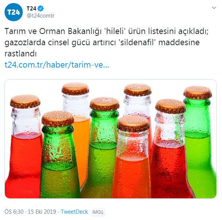This screenshot has width=222, height=220.
Task: Click the blue verified checkmark badge
Action: (41, 9)
